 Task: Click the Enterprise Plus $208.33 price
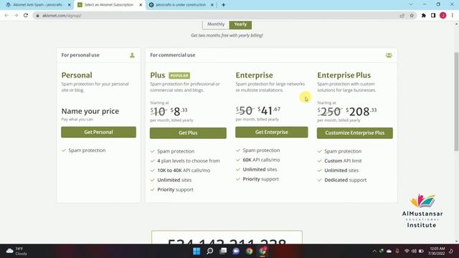361,112
